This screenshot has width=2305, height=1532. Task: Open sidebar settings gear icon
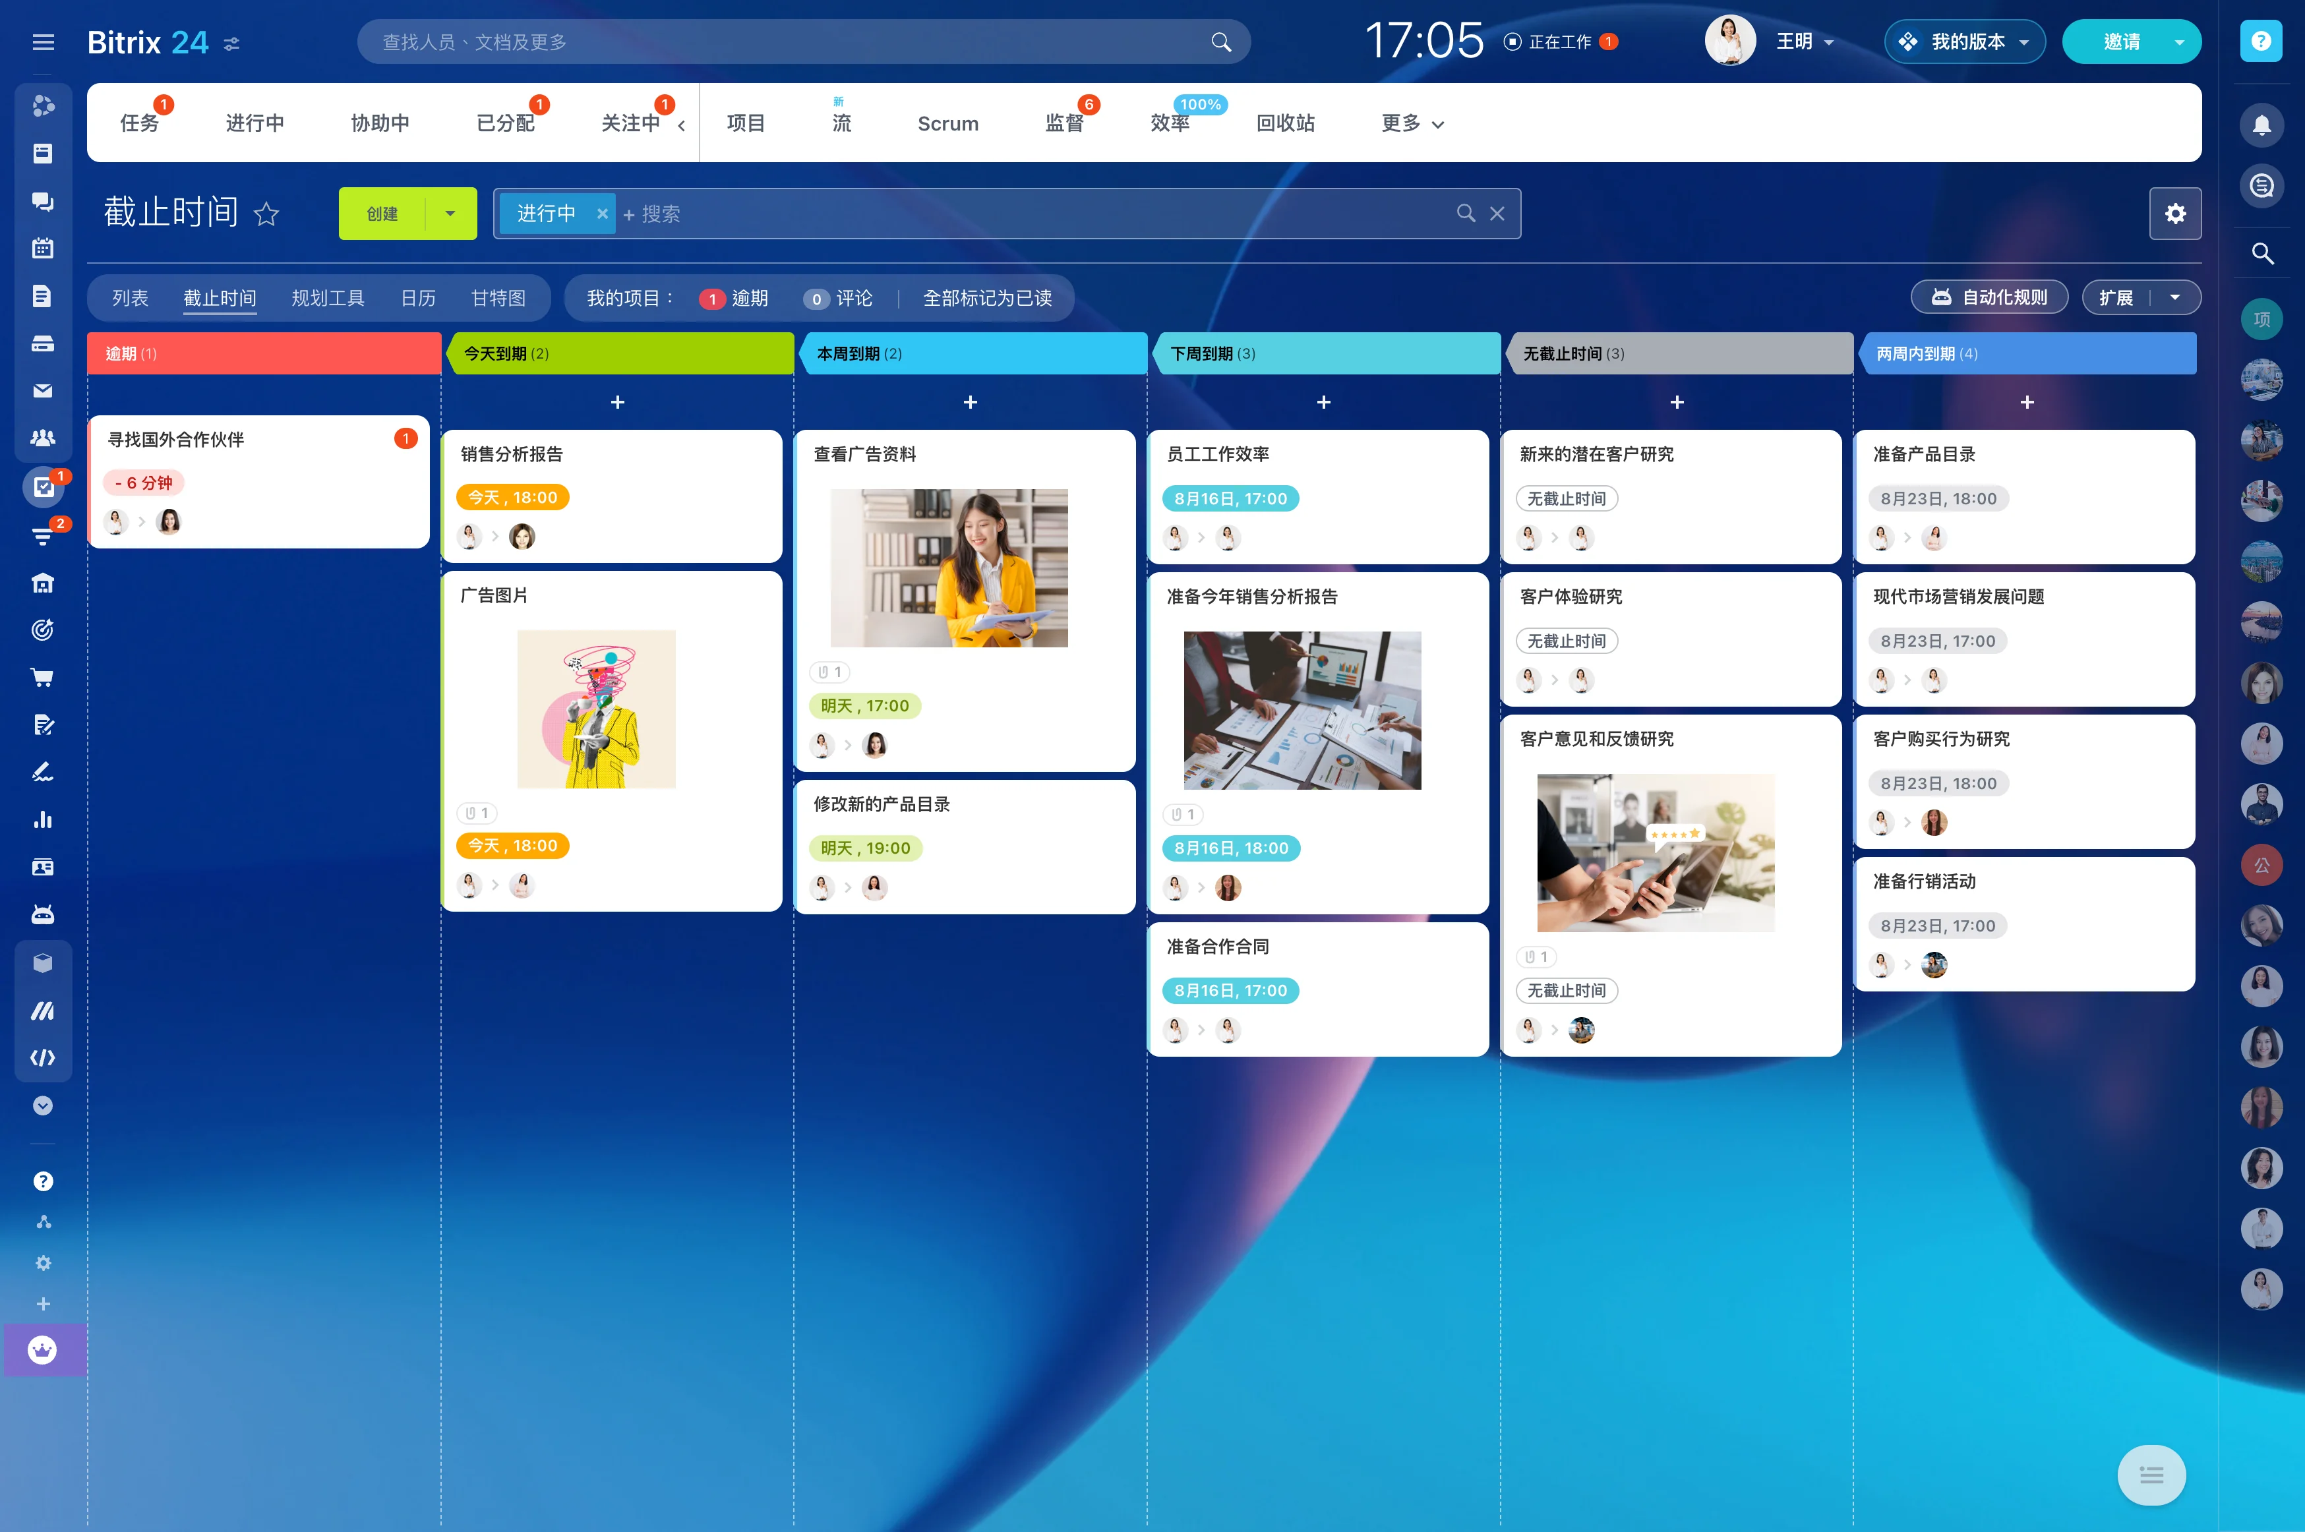click(43, 1263)
